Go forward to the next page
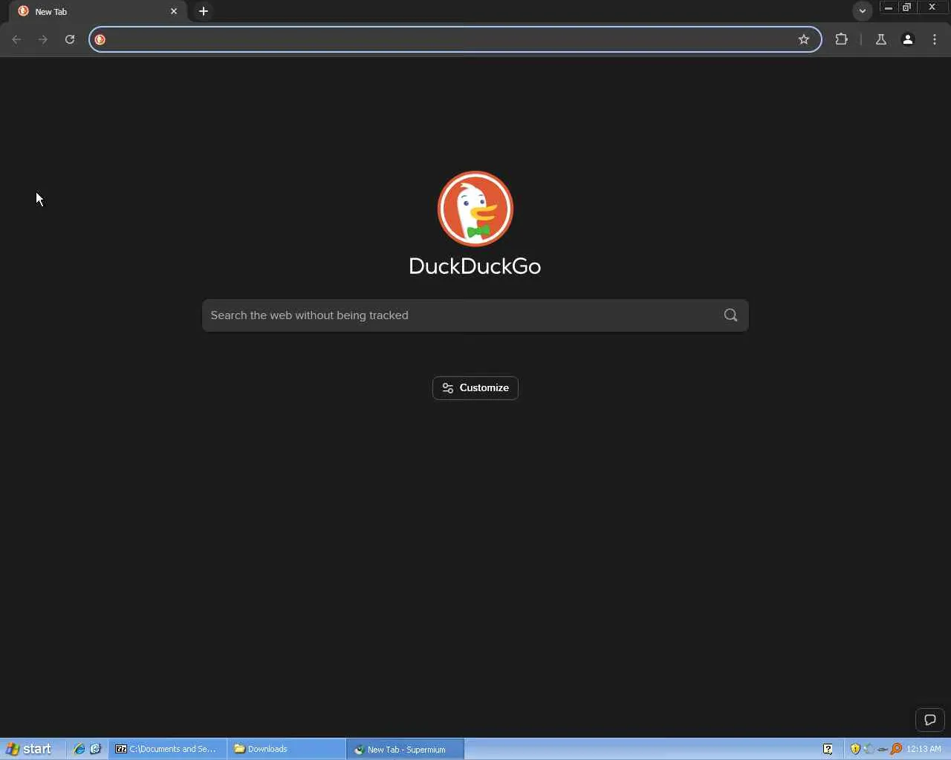 click(x=43, y=39)
